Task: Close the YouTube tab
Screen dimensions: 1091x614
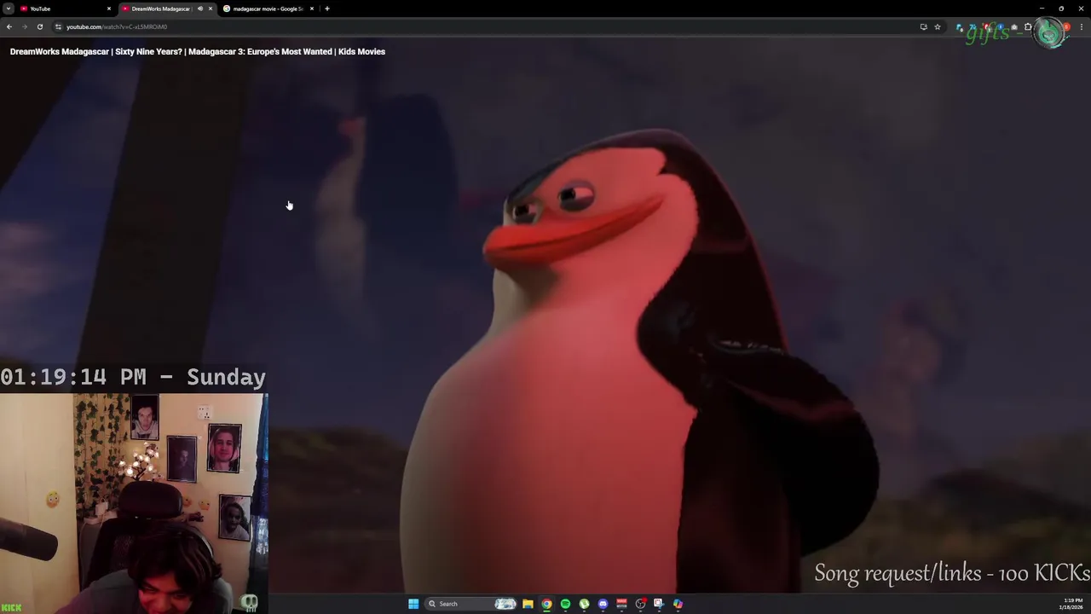Action: 109,9
